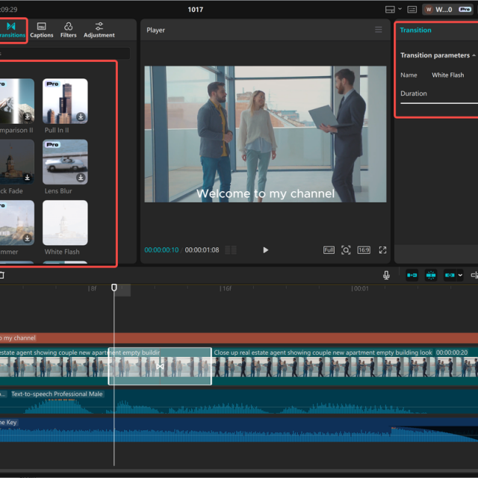This screenshot has height=478, width=478.
Task: Expand the dropdown arrow beside linkage toggle
Action: 460,275
